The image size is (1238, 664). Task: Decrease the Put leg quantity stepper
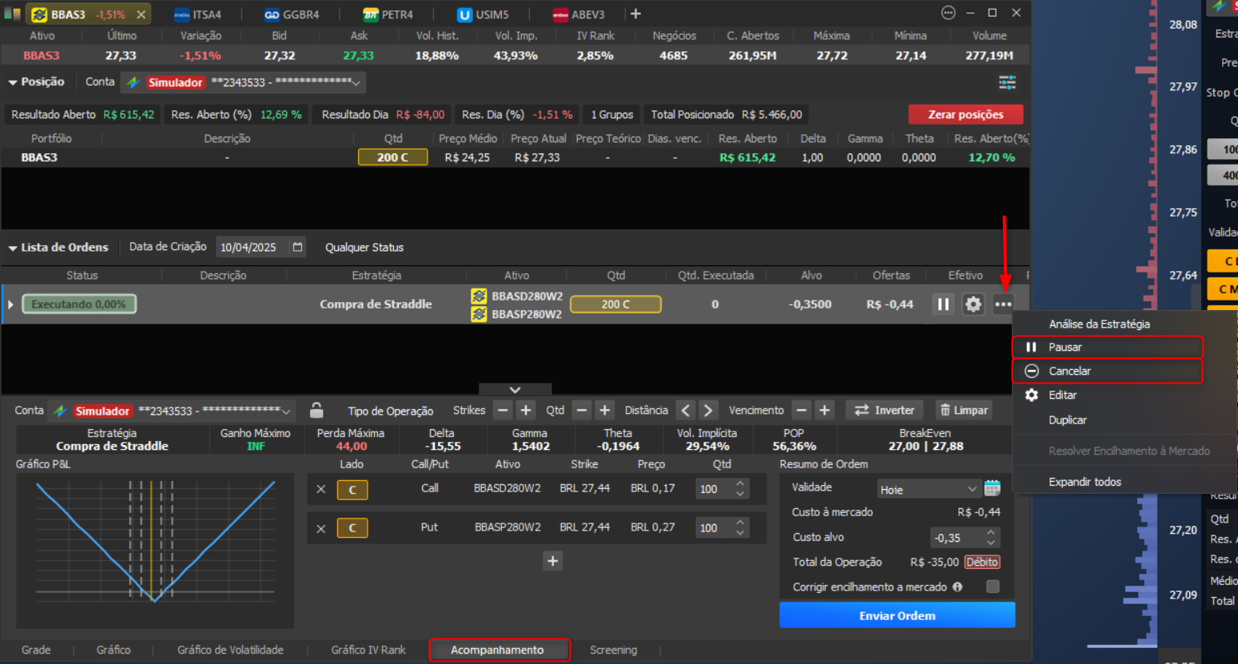(740, 533)
